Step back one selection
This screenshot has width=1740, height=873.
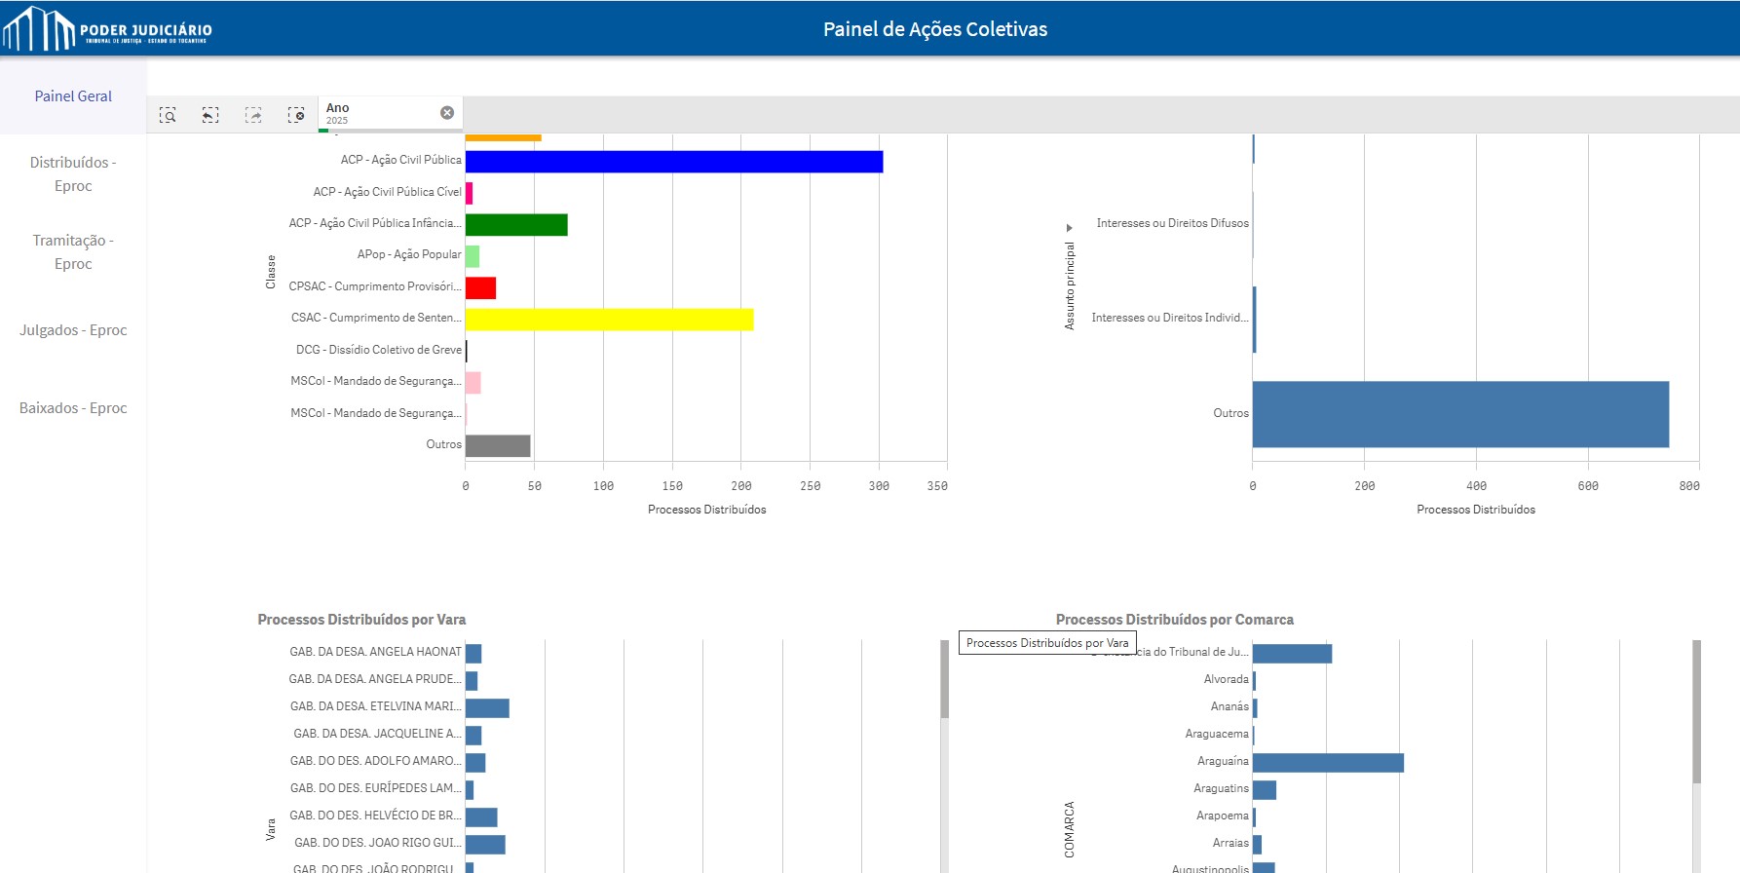pyautogui.click(x=210, y=115)
